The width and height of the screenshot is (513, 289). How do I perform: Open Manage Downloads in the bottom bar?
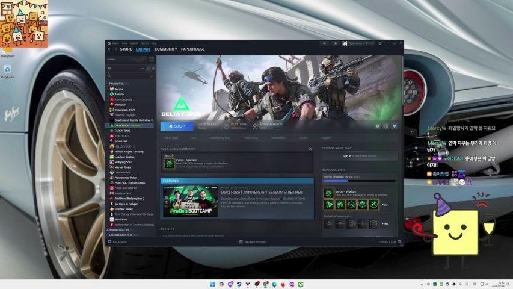tap(253, 242)
